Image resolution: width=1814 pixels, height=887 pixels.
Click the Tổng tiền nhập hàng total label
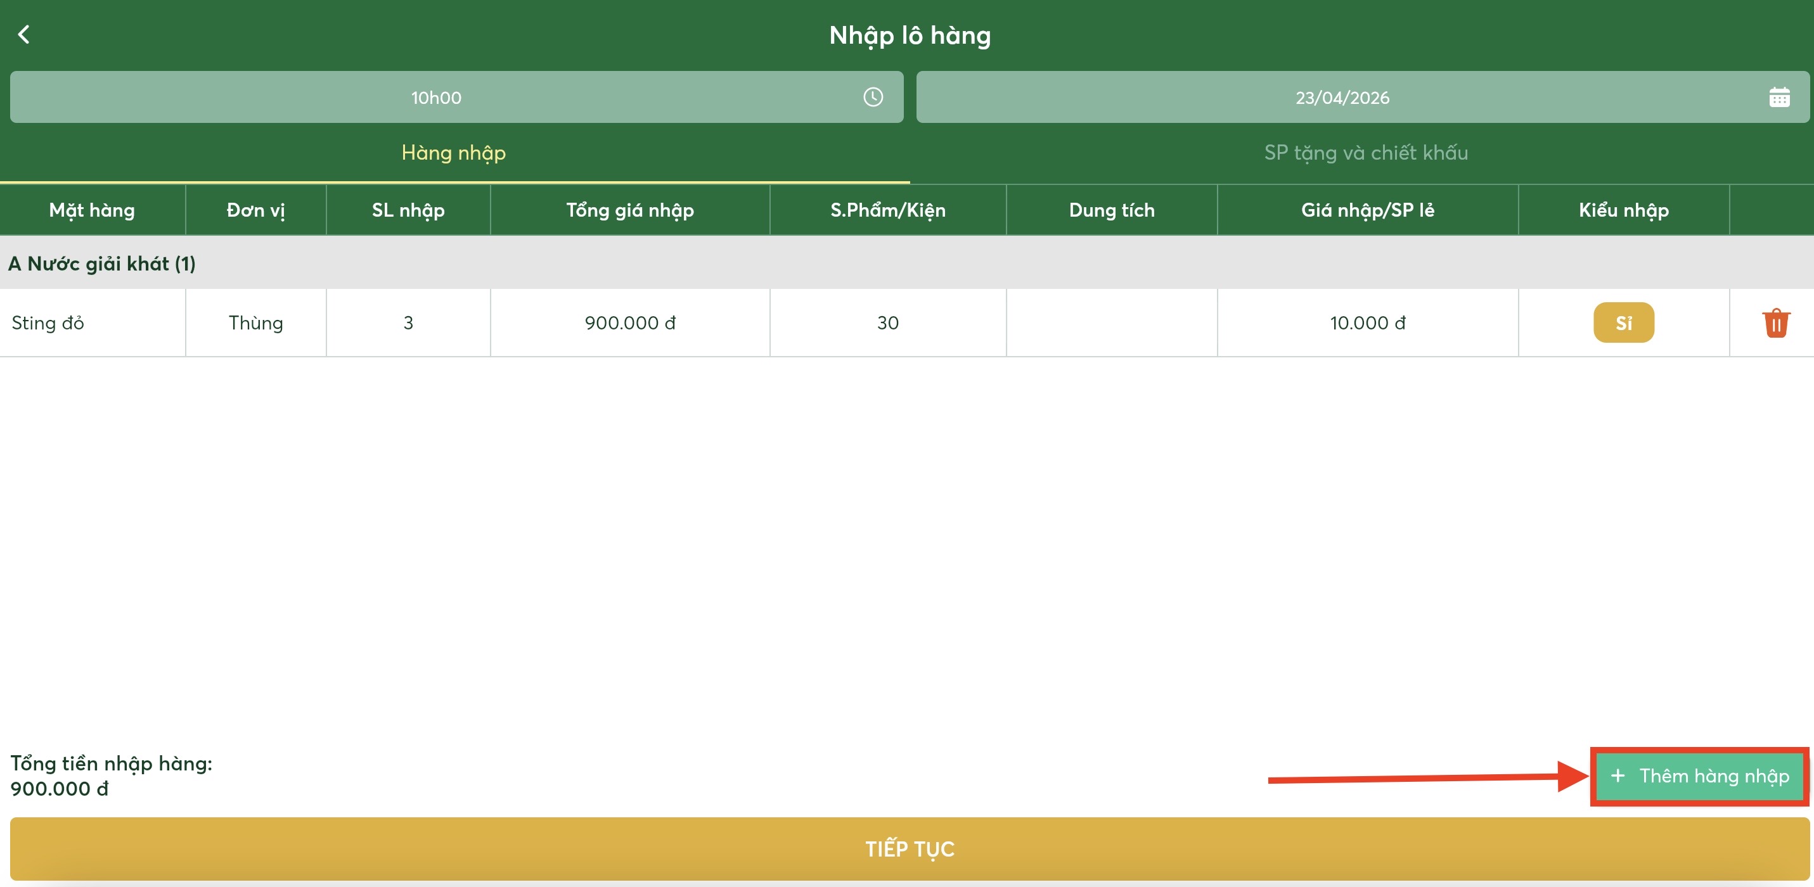[x=112, y=763]
